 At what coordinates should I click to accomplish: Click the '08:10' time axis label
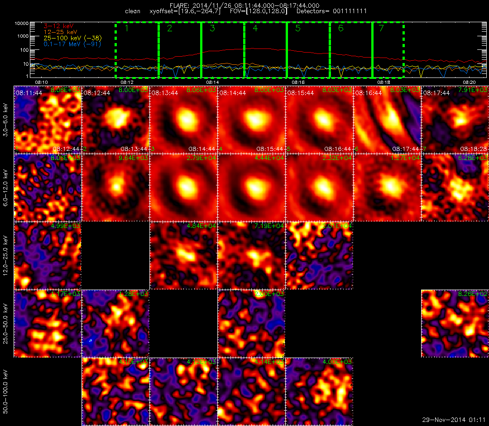[41, 82]
